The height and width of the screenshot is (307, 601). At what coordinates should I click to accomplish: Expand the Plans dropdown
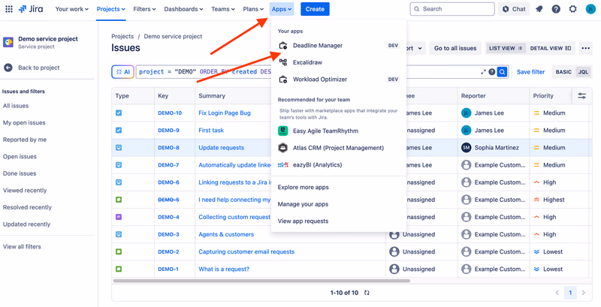click(253, 9)
